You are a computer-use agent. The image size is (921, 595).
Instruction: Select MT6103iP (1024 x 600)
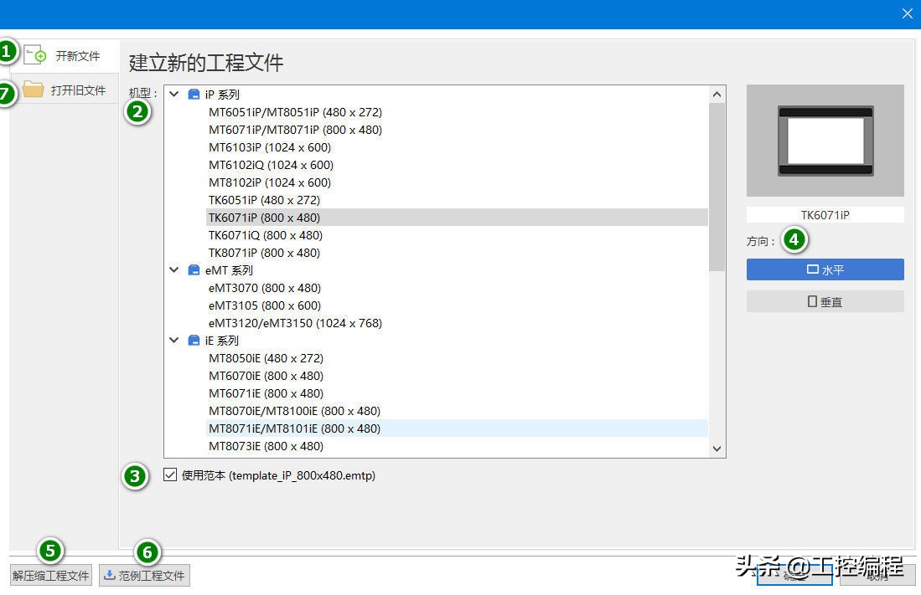point(270,147)
